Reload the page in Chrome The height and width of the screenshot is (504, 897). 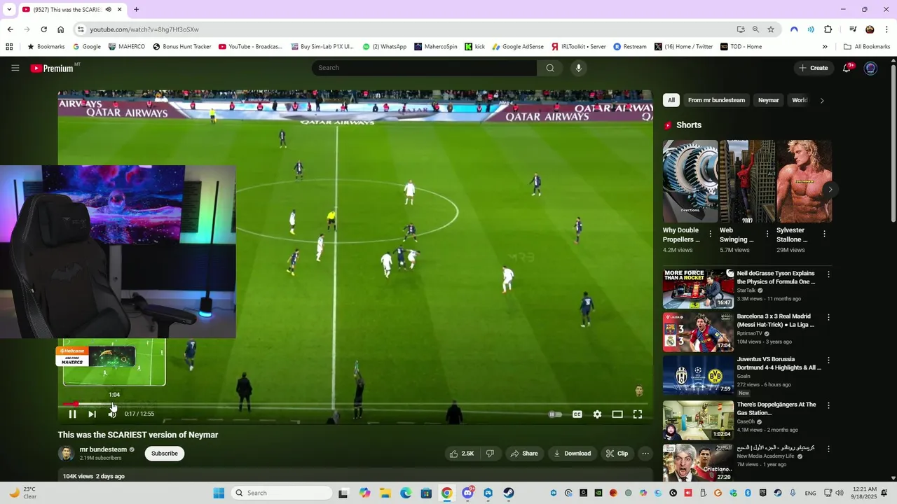coord(43,29)
